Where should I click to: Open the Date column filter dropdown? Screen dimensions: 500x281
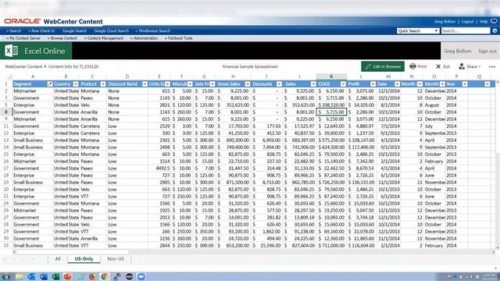point(398,84)
